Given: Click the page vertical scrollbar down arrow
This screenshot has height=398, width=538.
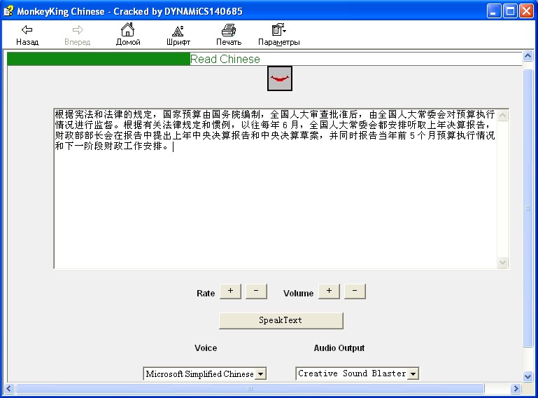Looking at the screenshot, I should click(528, 376).
